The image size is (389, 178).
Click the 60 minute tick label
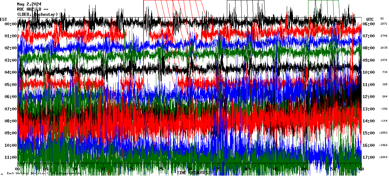pos(361,169)
